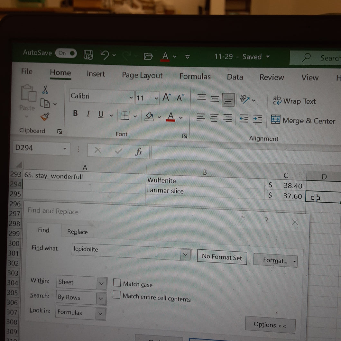Viewport: 341px width, 341px height.
Task: Click the red Font Color button
Action: (x=171, y=116)
